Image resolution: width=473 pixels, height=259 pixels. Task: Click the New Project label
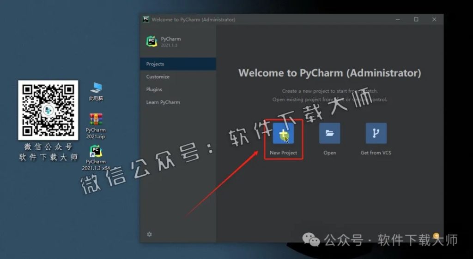pyautogui.click(x=283, y=153)
